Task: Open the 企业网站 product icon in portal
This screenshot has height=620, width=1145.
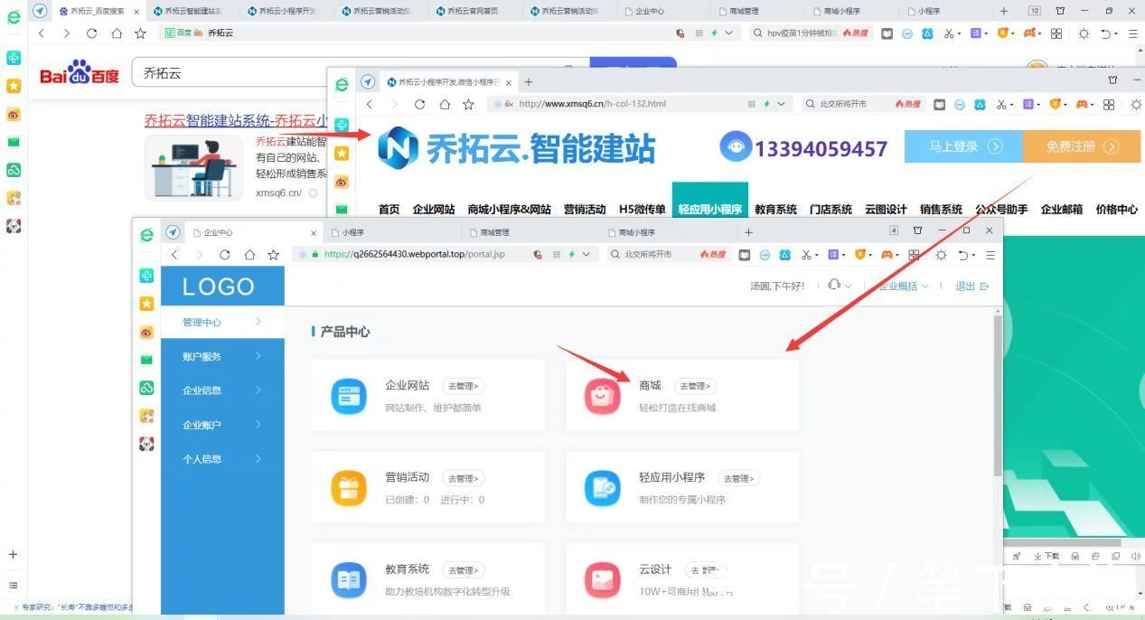Action: click(x=348, y=396)
